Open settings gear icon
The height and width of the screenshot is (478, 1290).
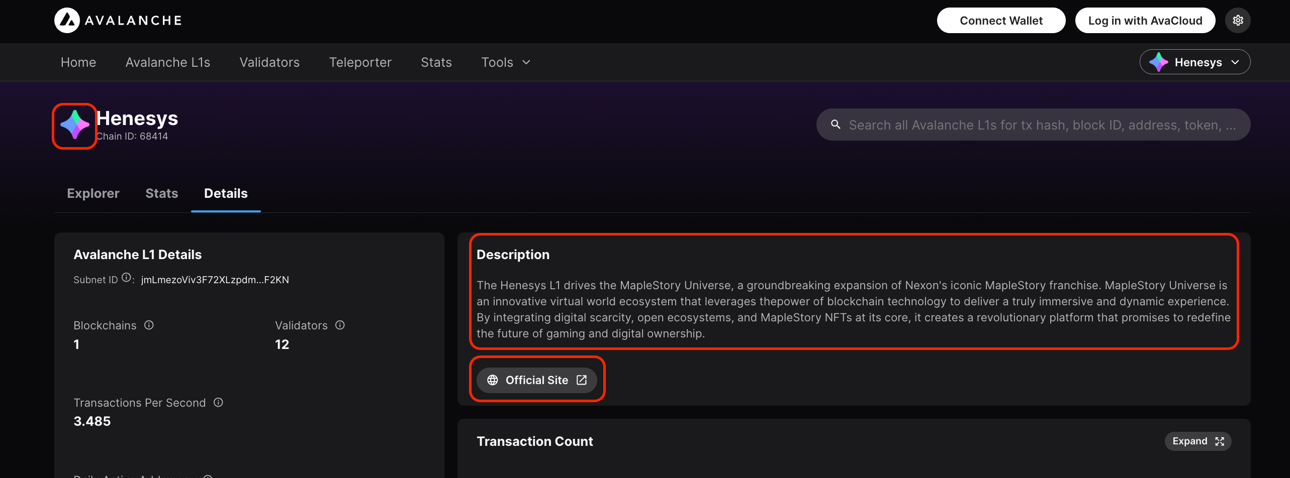pyautogui.click(x=1237, y=21)
